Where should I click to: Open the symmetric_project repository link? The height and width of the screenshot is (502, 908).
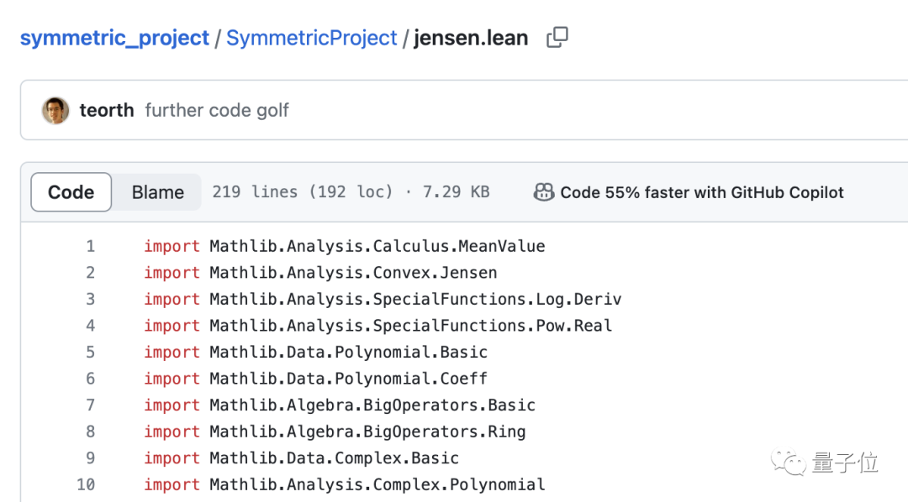(x=114, y=39)
